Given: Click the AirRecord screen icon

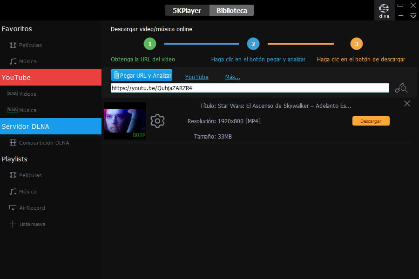Looking at the screenshot, I should point(13,208).
